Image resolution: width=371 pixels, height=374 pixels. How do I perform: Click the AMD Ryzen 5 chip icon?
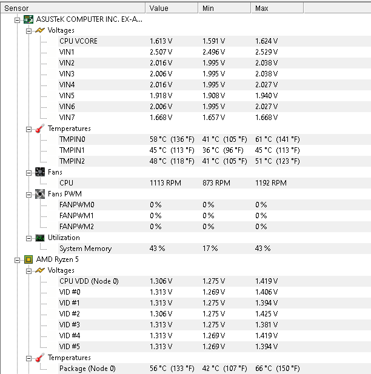click(x=28, y=259)
